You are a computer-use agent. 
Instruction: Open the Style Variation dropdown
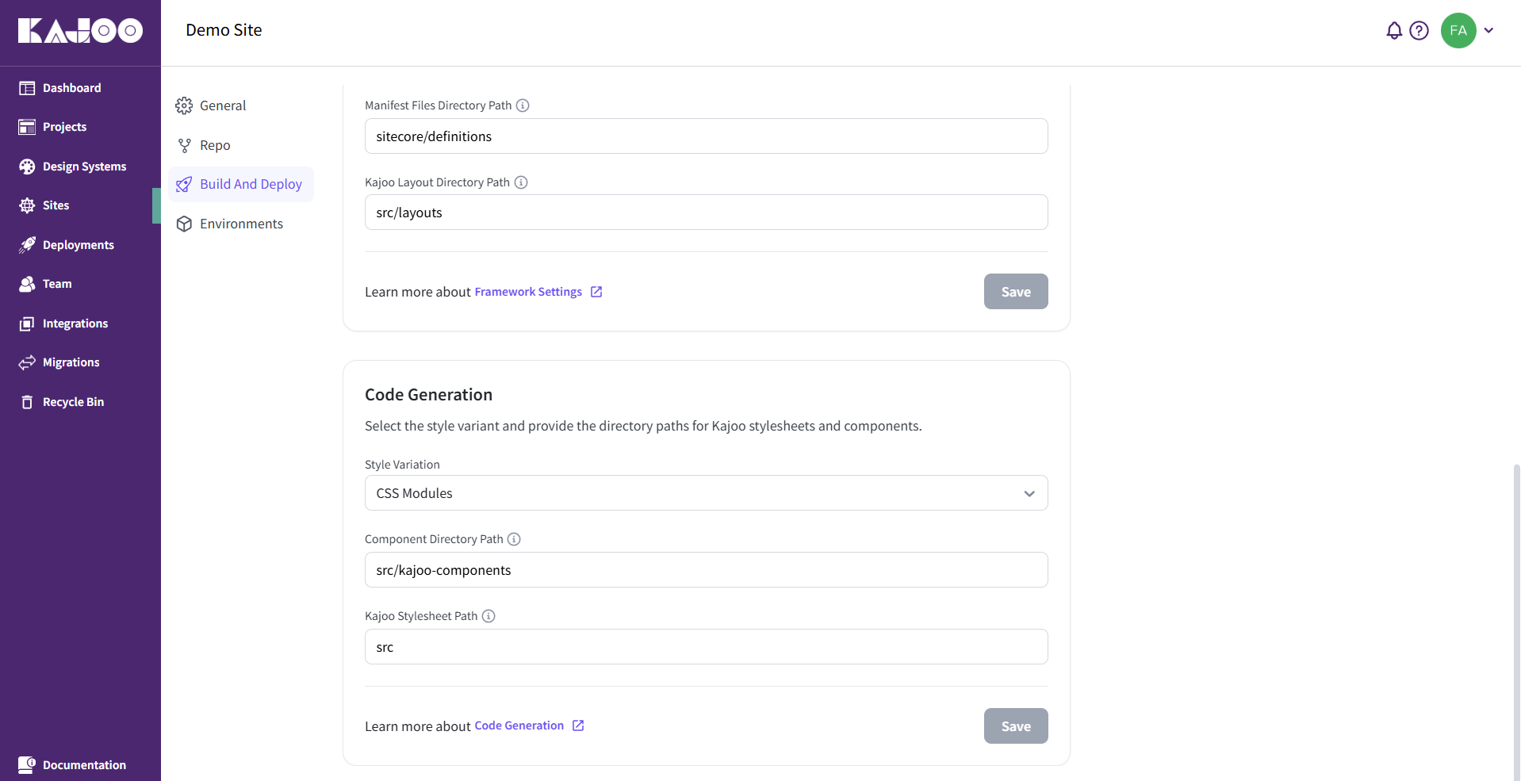(706, 493)
